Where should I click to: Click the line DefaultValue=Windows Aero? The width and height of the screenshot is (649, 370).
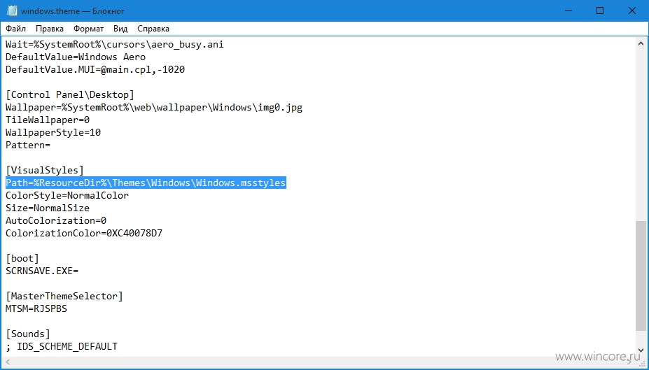click(x=76, y=57)
